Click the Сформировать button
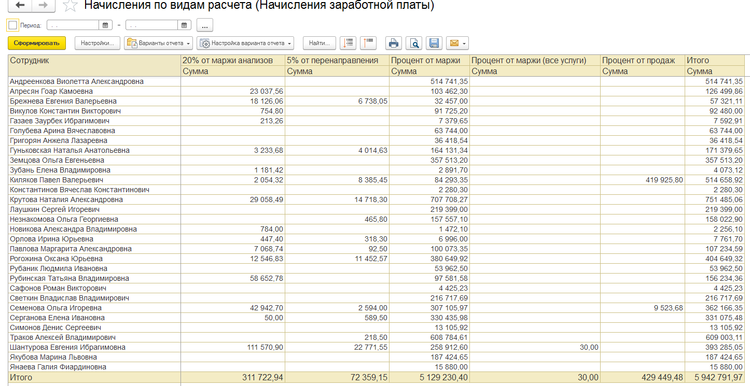The image size is (750, 386). (37, 43)
